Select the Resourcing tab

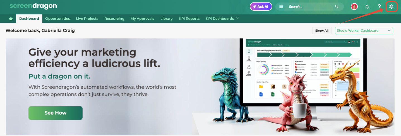114,19
